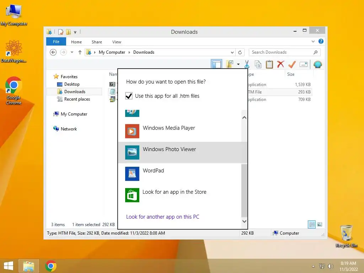
Task: Click the red Delete X icon
Action: (280, 64)
